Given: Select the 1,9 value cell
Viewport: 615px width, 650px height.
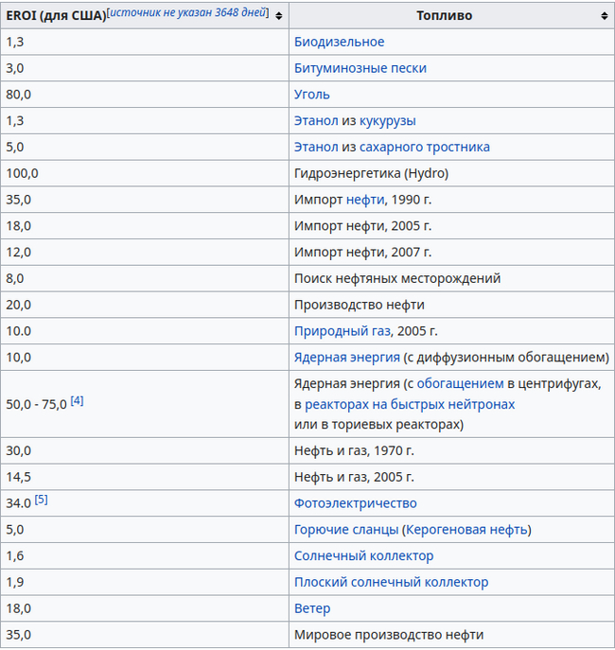Looking at the screenshot, I should tap(145, 582).
